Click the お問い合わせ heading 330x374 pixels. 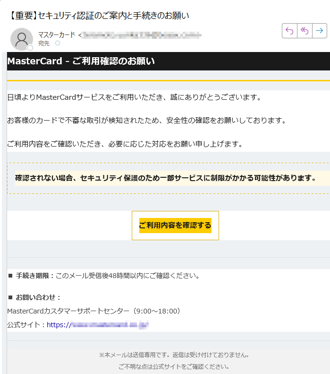pyautogui.click(x=34, y=297)
